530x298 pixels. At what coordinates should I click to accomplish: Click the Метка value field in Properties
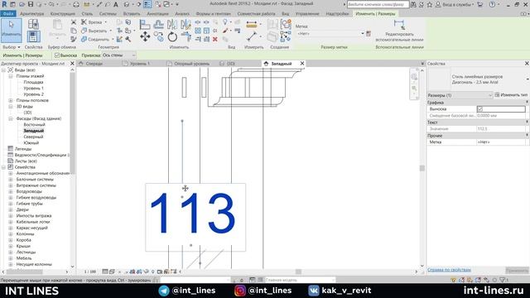pos(501,142)
